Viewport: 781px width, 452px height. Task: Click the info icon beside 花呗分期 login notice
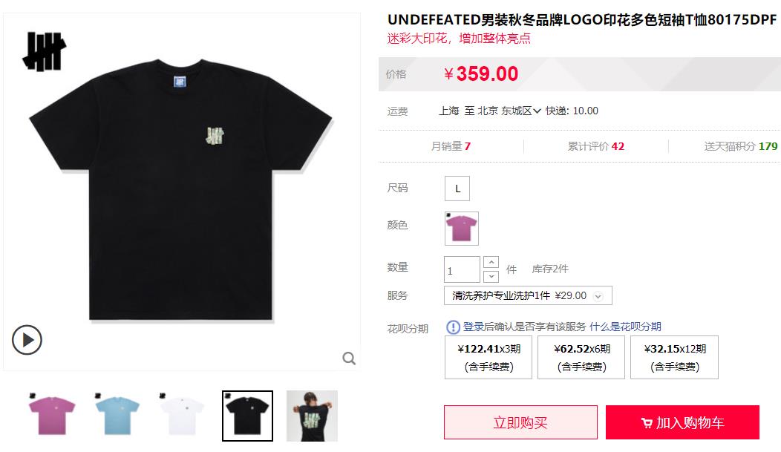click(453, 327)
